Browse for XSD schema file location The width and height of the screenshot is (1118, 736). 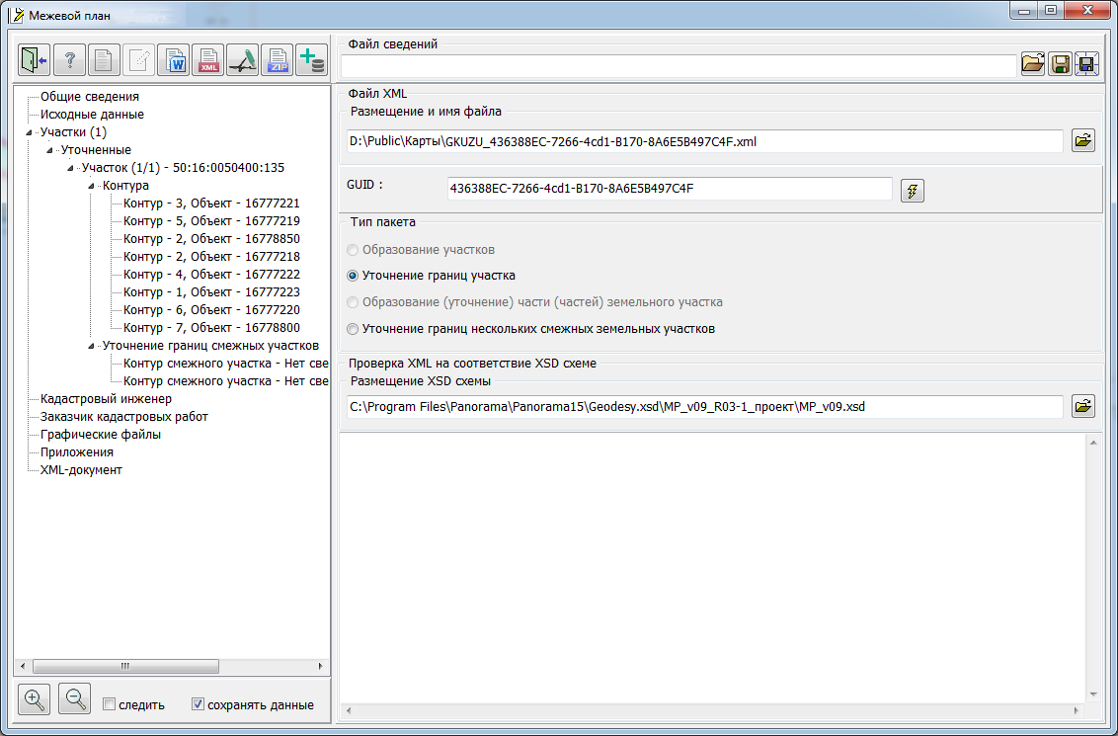pos(1083,406)
